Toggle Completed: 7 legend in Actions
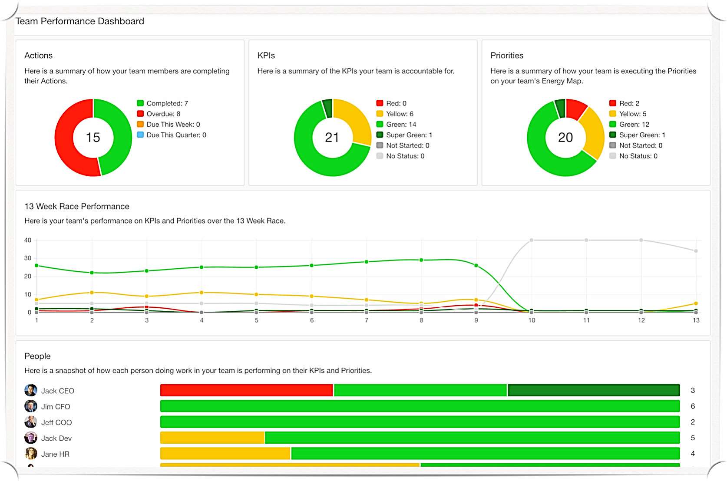 tap(162, 103)
